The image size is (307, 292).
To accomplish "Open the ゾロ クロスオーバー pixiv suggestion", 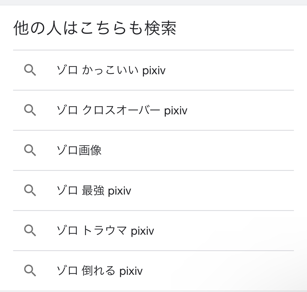I will [x=153, y=110].
